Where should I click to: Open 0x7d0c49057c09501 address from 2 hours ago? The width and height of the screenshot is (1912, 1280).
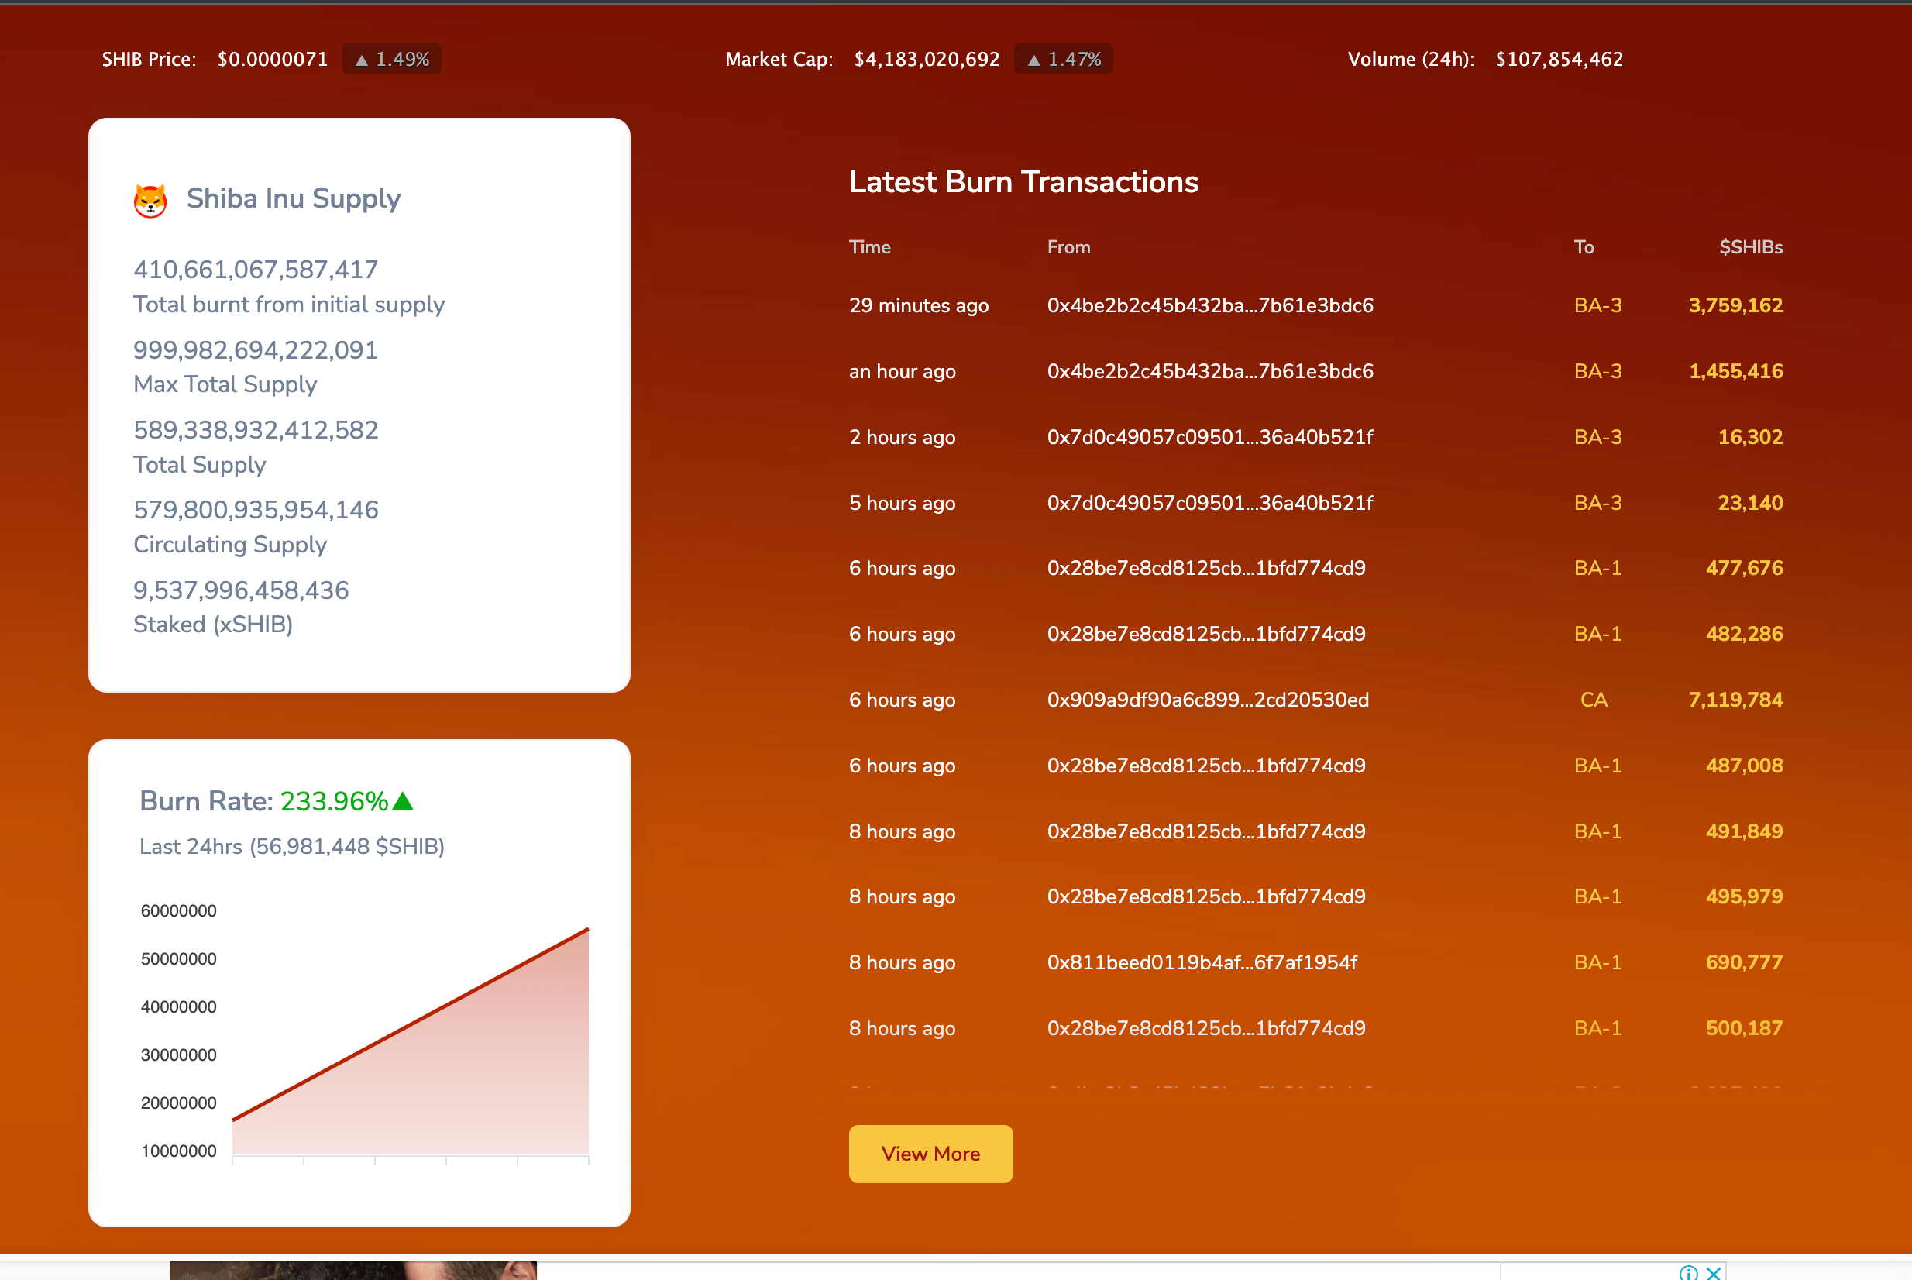coord(1209,437)
